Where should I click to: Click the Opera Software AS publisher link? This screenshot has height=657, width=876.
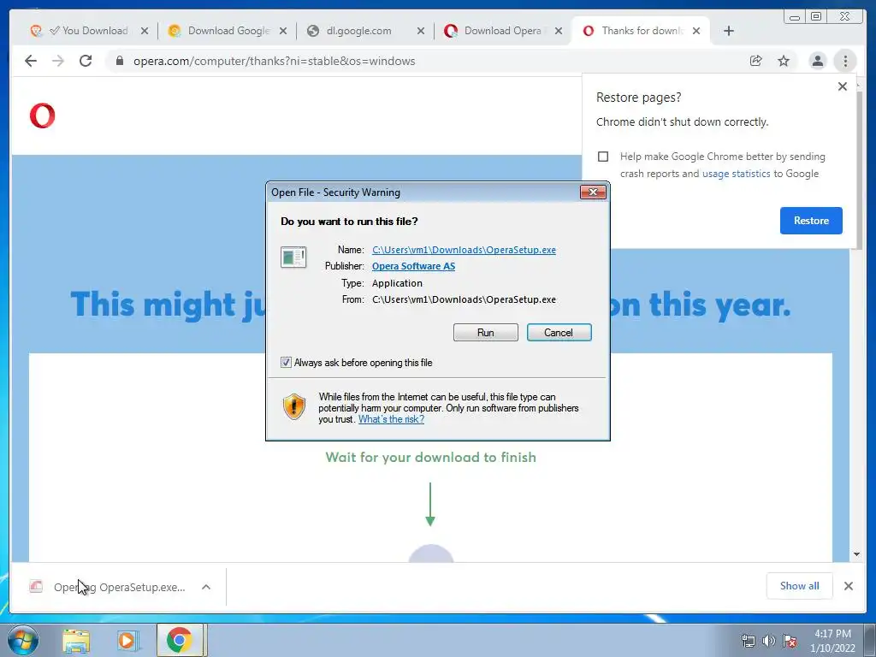tap(413, 266)
